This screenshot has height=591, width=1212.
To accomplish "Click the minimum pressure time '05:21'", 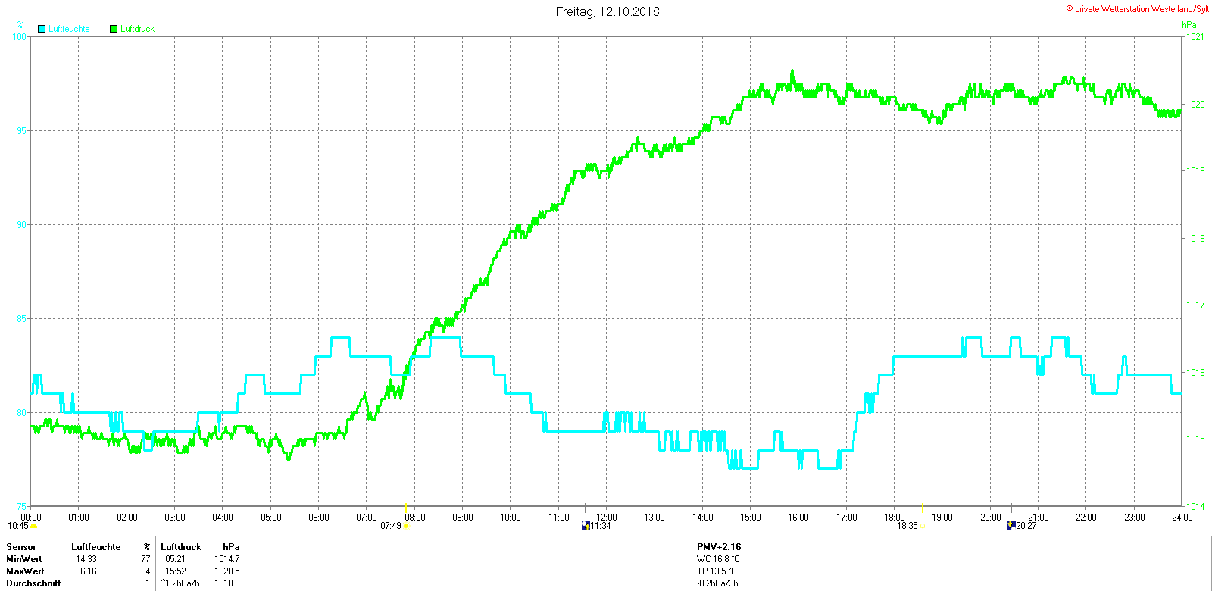I will coord(175,559).
